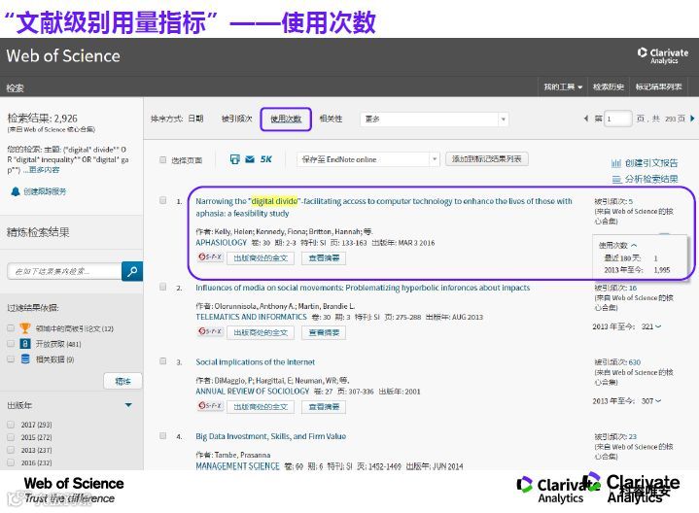Image resolution: width=699 pixels, height=513 pixels.
Task: Click the S-F-X icon under result 2
Action: point(210,331)
